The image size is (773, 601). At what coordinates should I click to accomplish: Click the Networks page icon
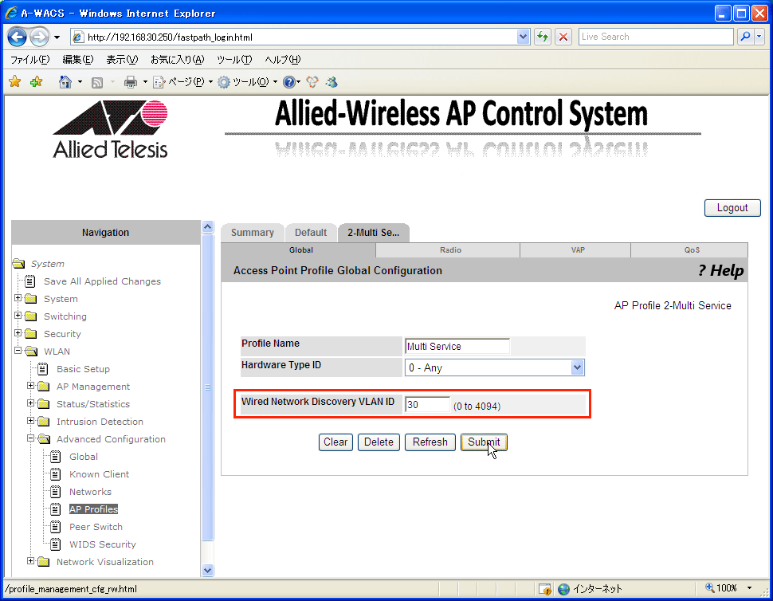coord(56,492)
